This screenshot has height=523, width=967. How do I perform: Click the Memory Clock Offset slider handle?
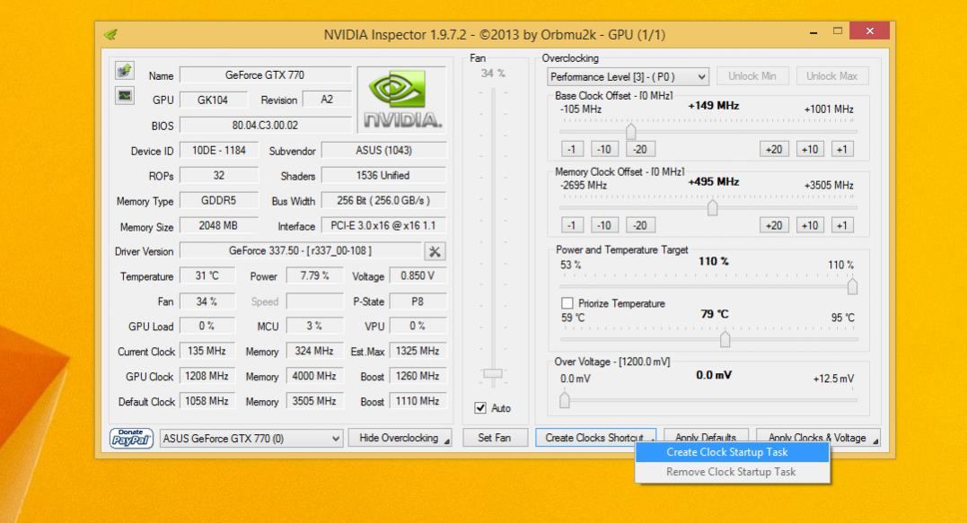(712, 207)
